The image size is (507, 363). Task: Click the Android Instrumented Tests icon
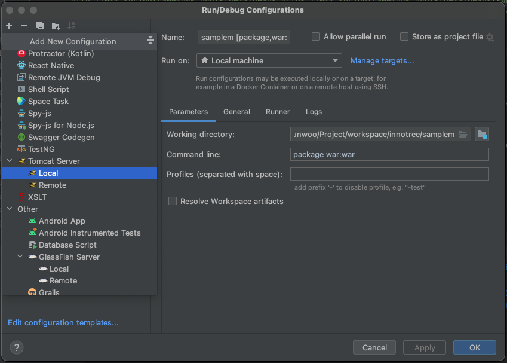(32, 233)
